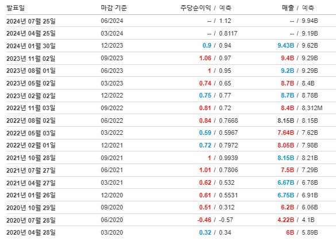Viewport: 336px width, 241px height.
Task: Click the 06/2022 period cell
Action: (112, 120)
